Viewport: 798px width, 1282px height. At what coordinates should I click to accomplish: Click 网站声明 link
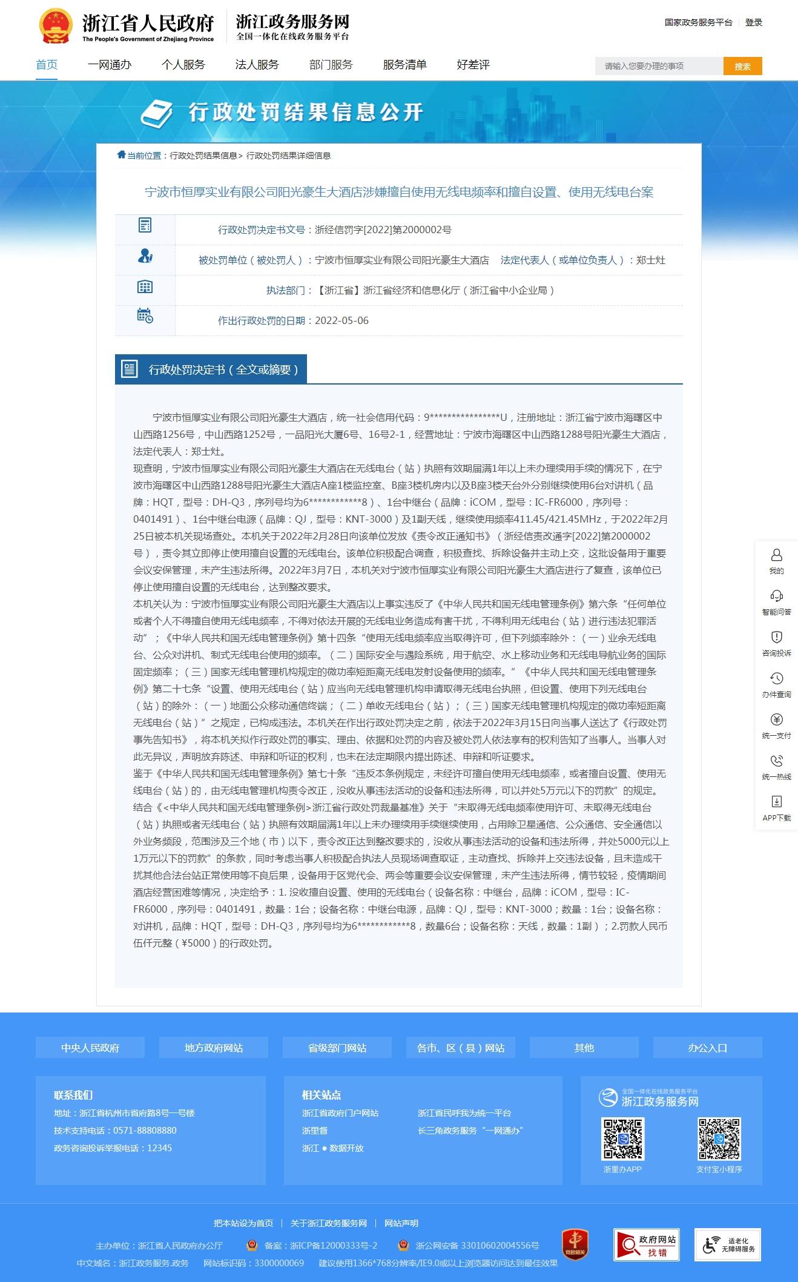[401, 1223]
